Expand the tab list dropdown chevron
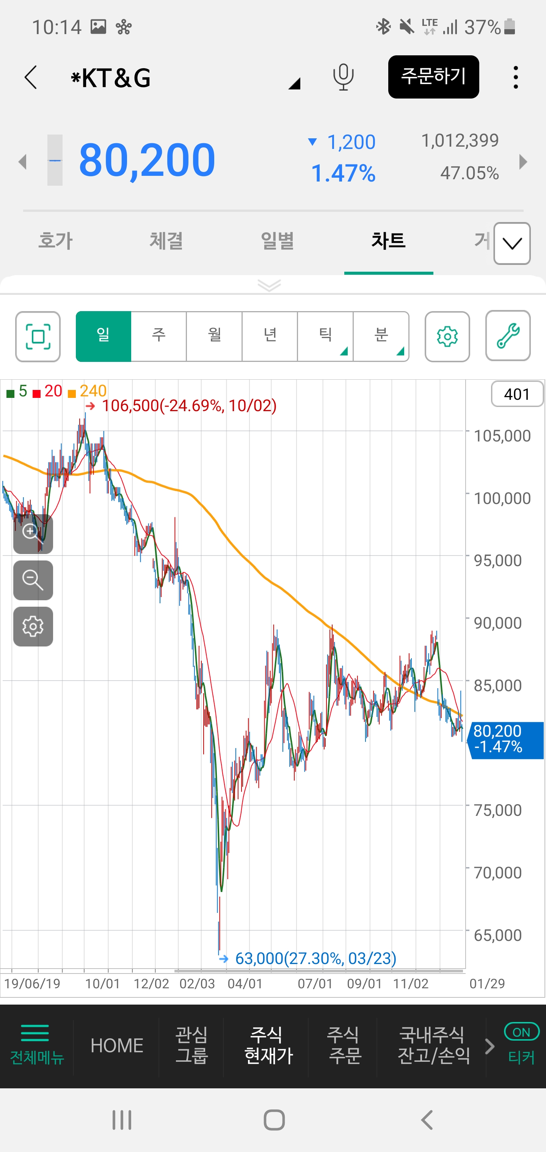Viewport: 546px width, 1152px height. [x=512, y=243]
